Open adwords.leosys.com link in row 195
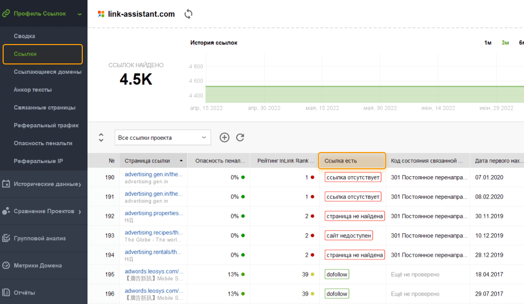This screenshot has width=524, height=304. (x=154, y=271)
